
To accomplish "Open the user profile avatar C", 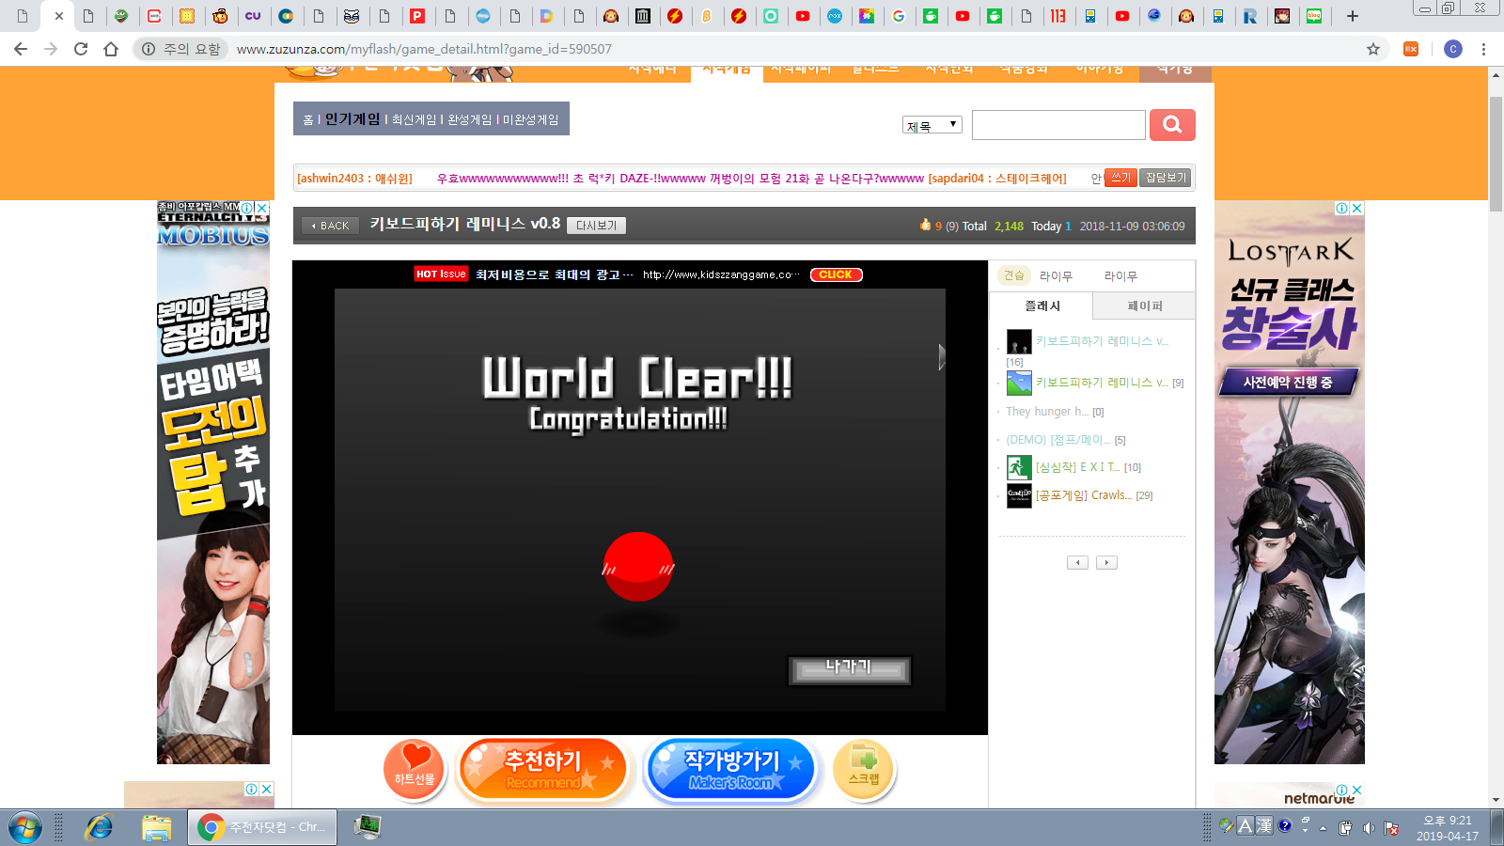I will pos(1453,49).
